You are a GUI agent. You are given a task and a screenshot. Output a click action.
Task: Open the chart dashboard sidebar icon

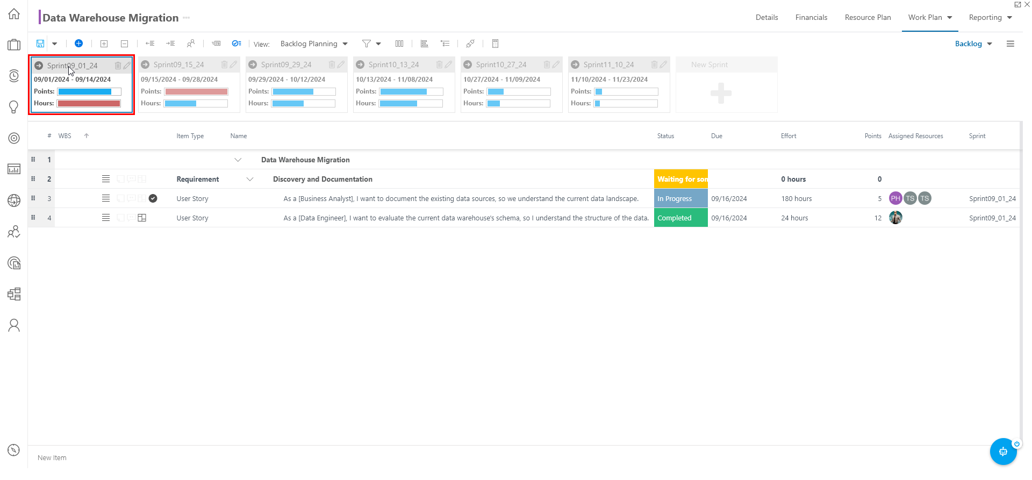[14, 169]
